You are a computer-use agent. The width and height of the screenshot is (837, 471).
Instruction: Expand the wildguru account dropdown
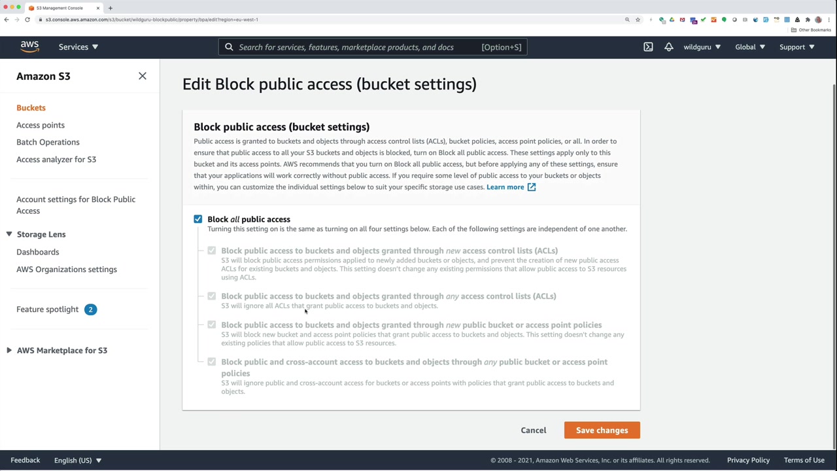click(x=702, y=47)
